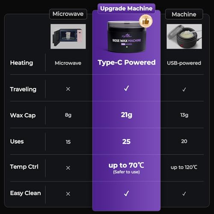Image resolution: width=214 pixels, height=214 pixels.
Task: Click the Wax Cap row label
Action: pos(23,115)
